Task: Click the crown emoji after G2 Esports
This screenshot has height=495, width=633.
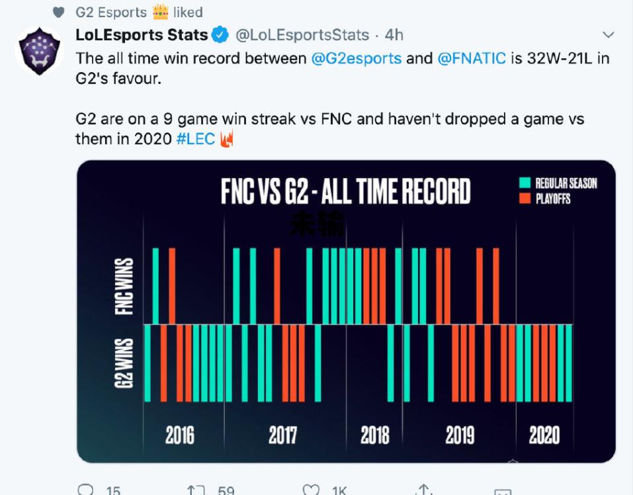Action: 160,12
